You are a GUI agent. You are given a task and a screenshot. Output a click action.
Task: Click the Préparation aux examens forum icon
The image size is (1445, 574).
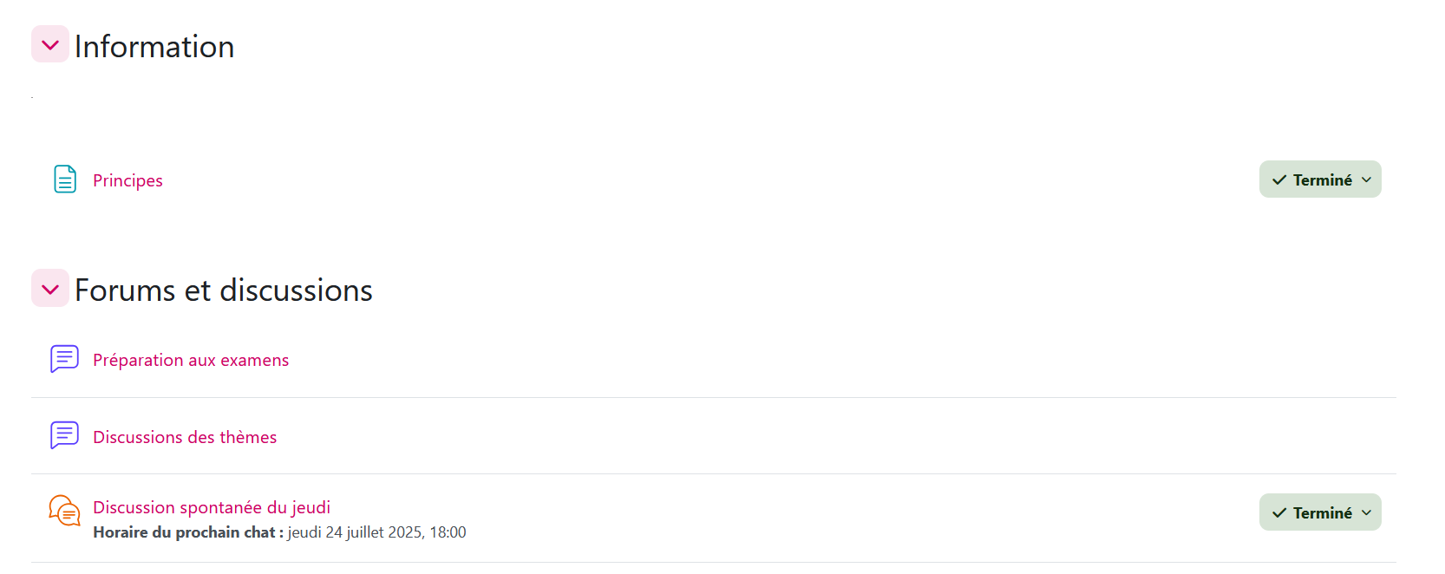[x=64, y=359]
